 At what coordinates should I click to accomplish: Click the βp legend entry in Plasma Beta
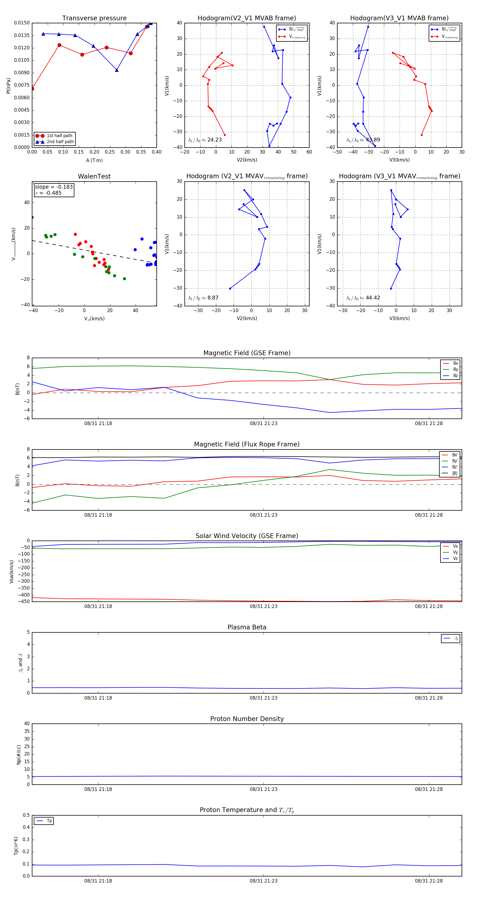(451, 638)
